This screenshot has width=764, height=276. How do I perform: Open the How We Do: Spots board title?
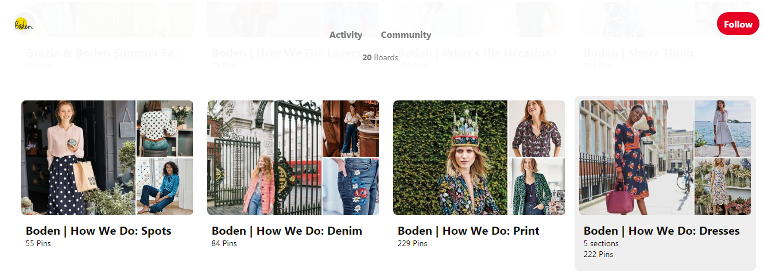tap(99, 231)
